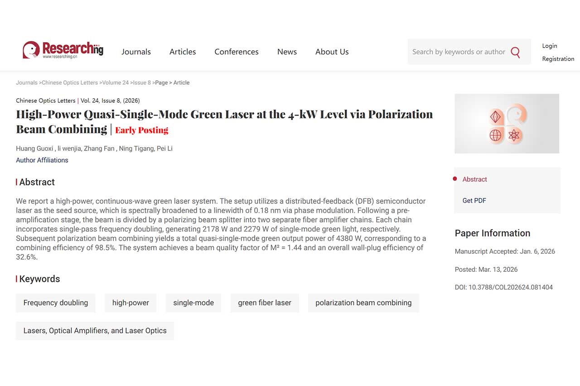Screen dimensions: 580x386
Task: Select the Frequency doubling keyword tag
Action: [56, 303]
